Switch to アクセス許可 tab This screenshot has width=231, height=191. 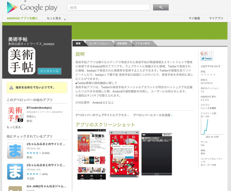[x=143, y=43]
